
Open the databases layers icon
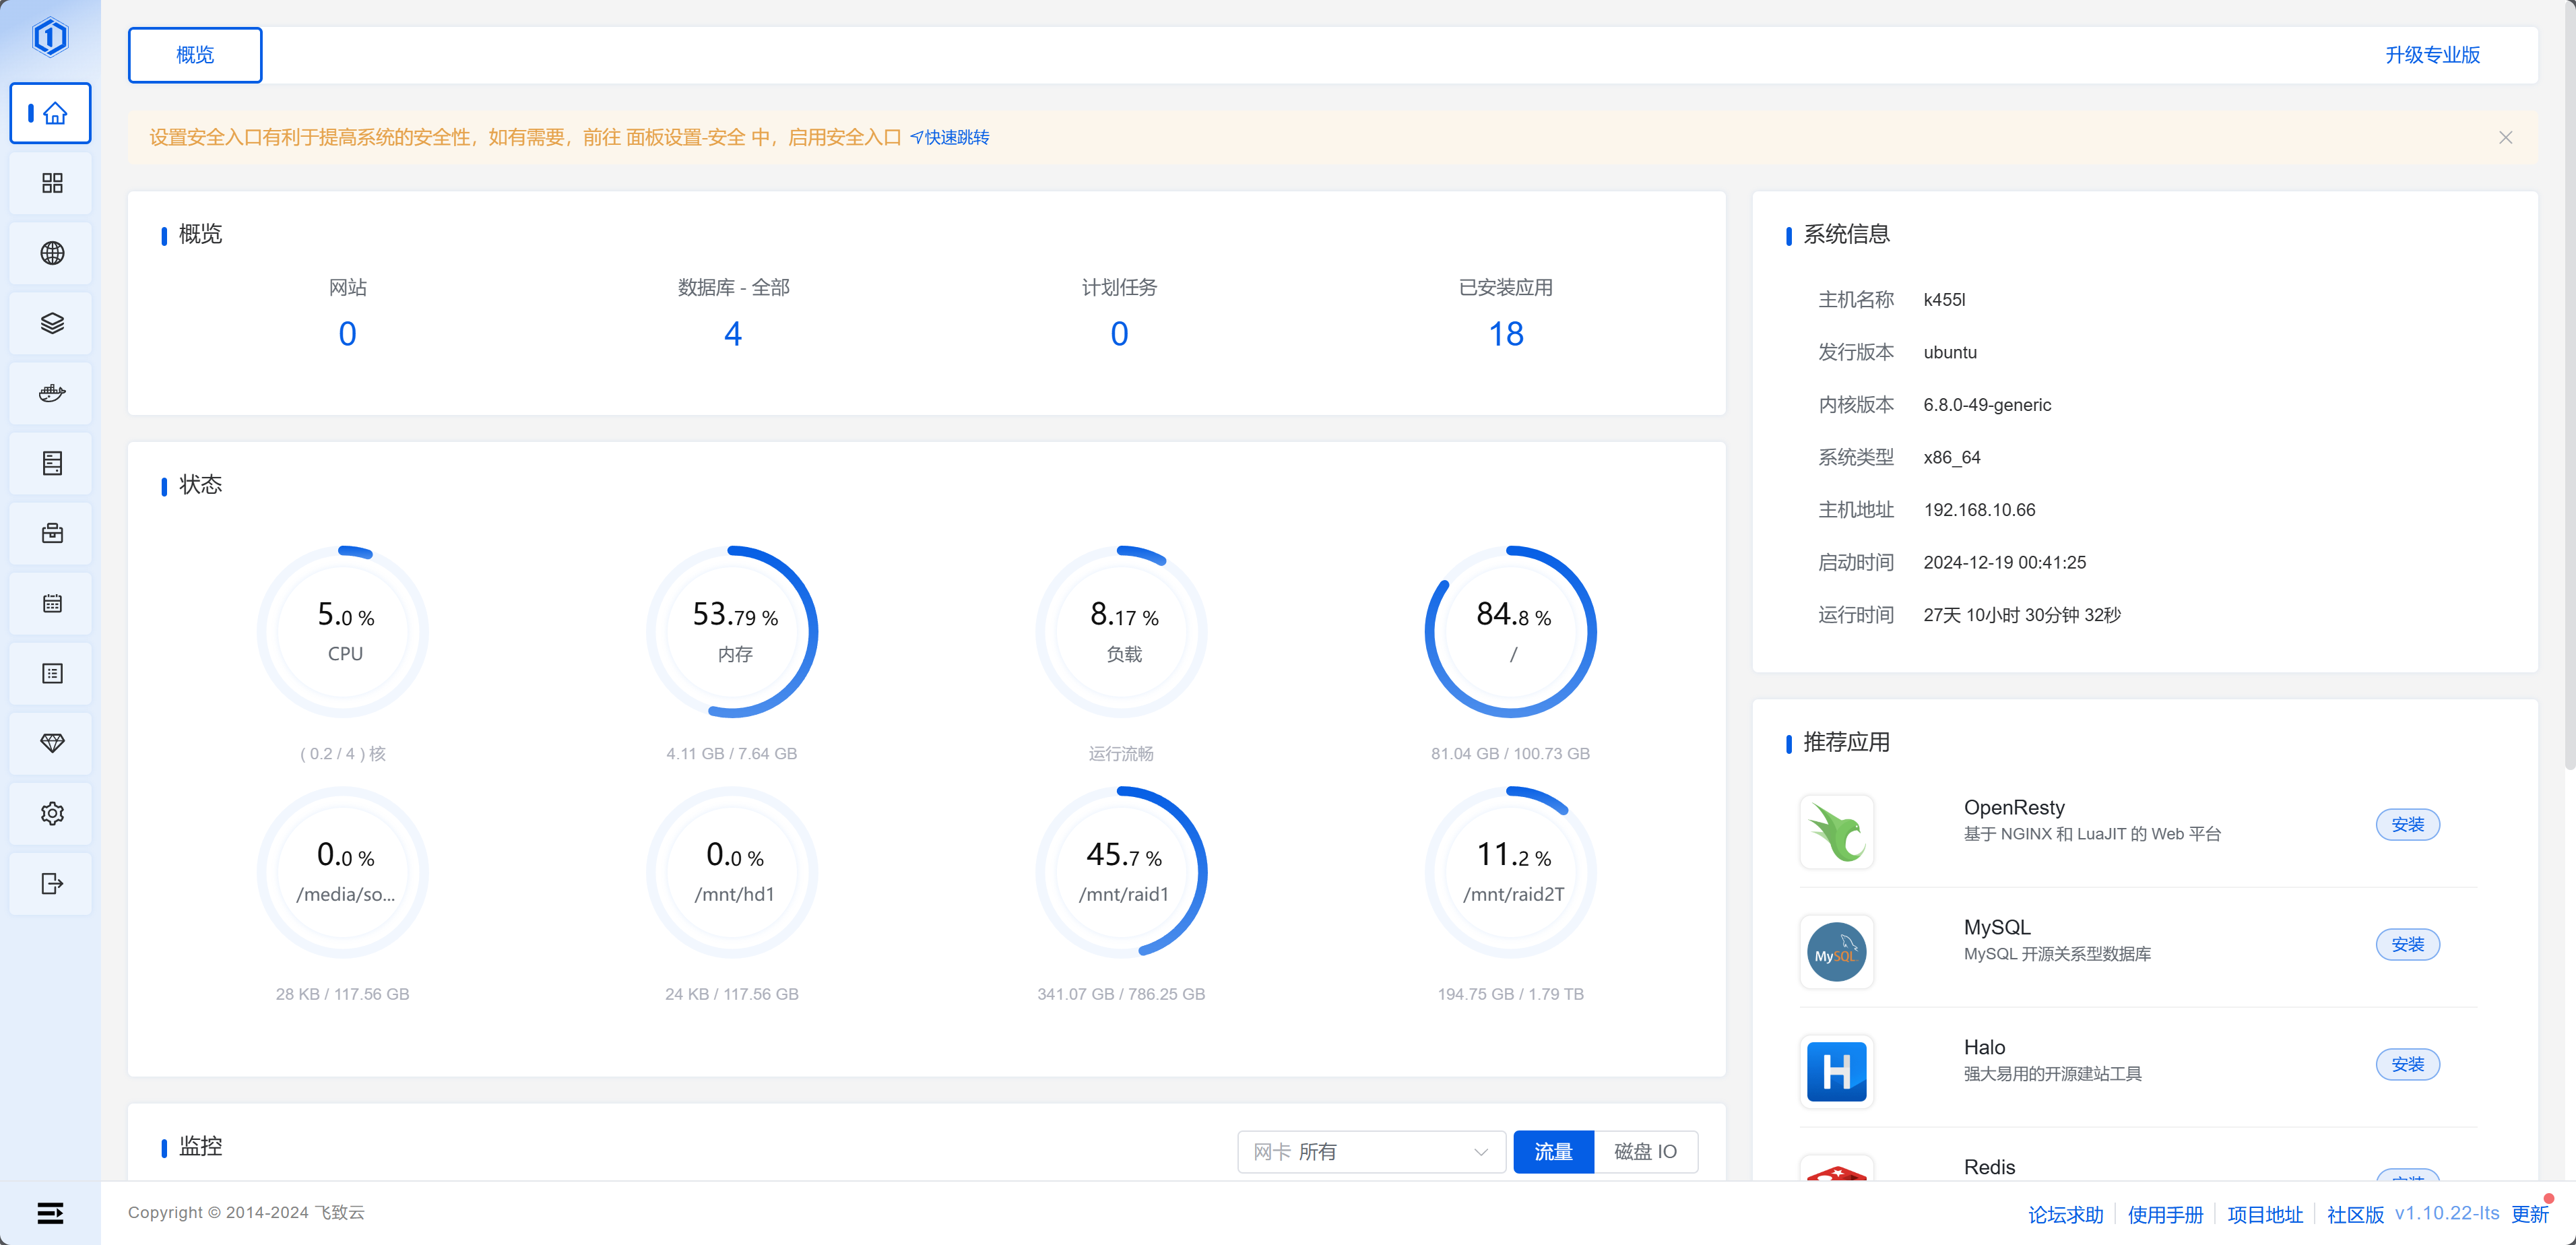tap(52, 323)
